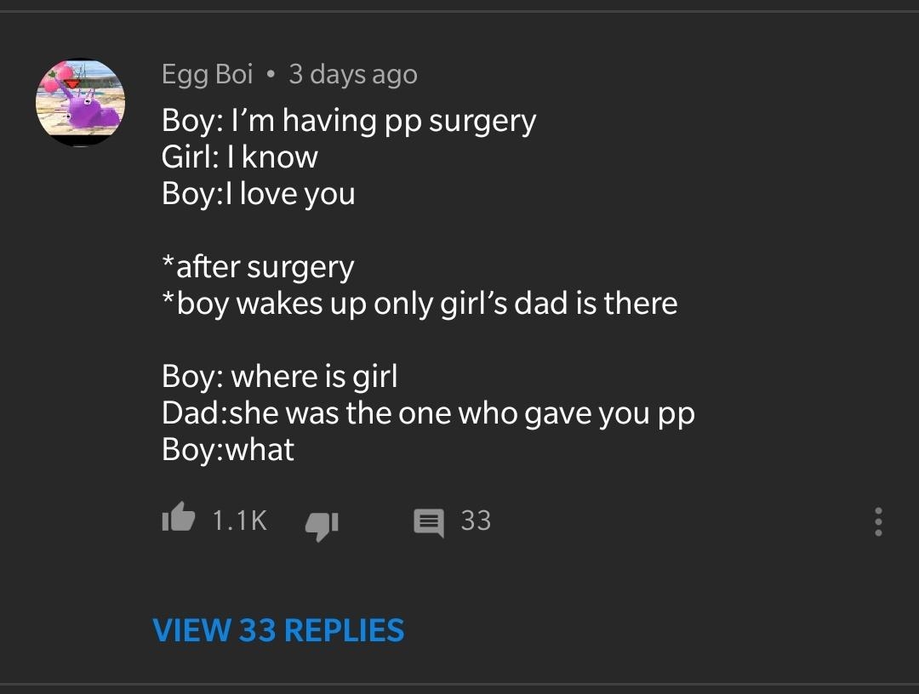The width and height of the screenshot is (919, 694).
Task: Open Egg Boi's channel from the avatar
Action: pos(80,101)
